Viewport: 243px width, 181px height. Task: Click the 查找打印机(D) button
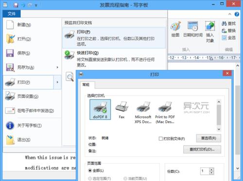pos(202,149)
